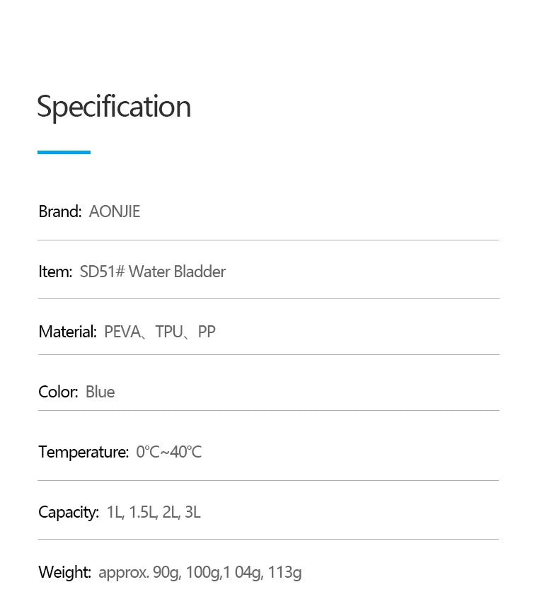Click the 113g weight value

coord(285,572)
